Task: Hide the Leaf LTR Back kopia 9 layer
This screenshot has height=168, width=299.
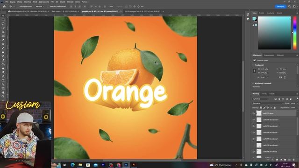Action: point(254,120)
